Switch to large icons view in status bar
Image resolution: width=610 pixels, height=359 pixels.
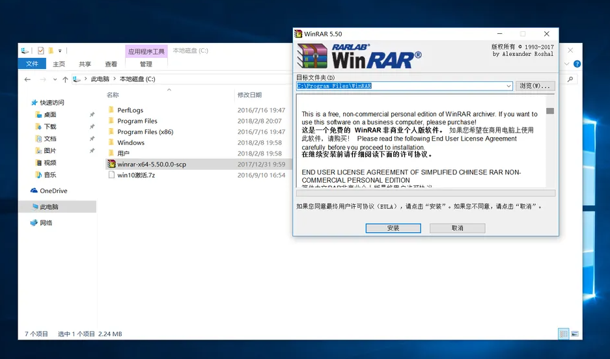[x=575, y=334]
